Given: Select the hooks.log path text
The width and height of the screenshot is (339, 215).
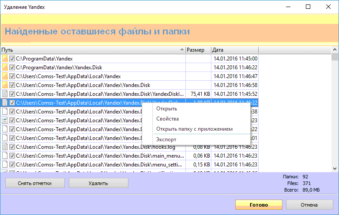Looking at the screenshot, I should click(95, 147).
